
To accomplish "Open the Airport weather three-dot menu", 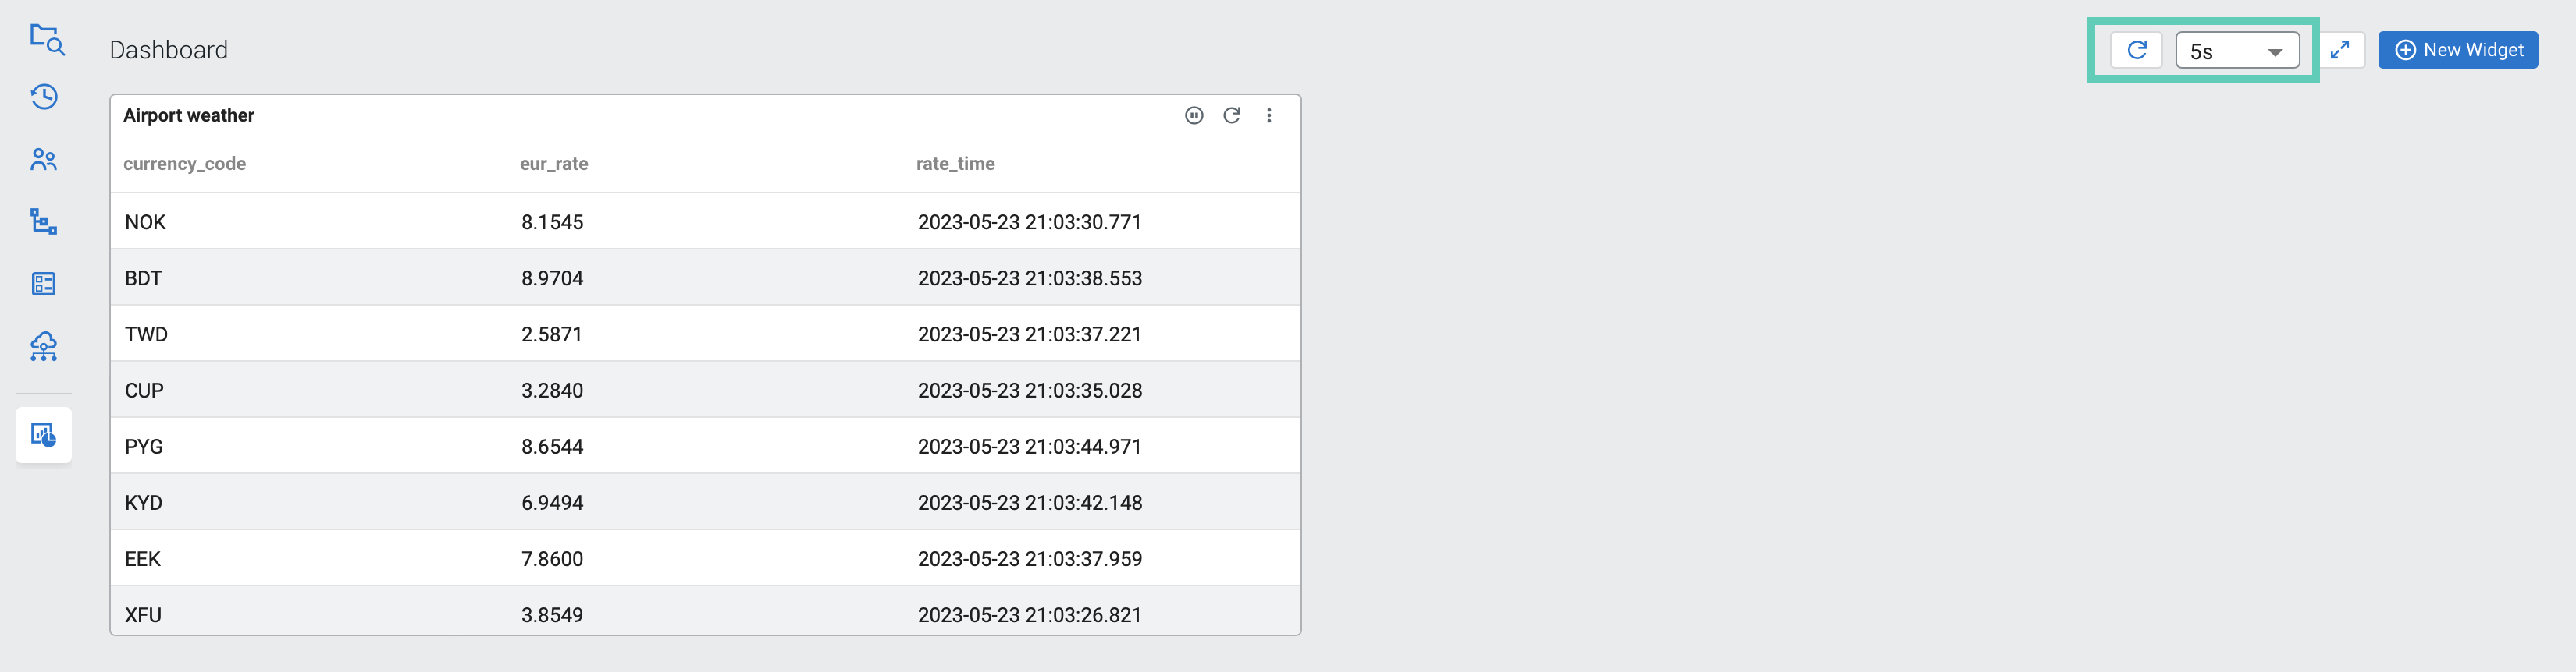I will [1269, 116].
